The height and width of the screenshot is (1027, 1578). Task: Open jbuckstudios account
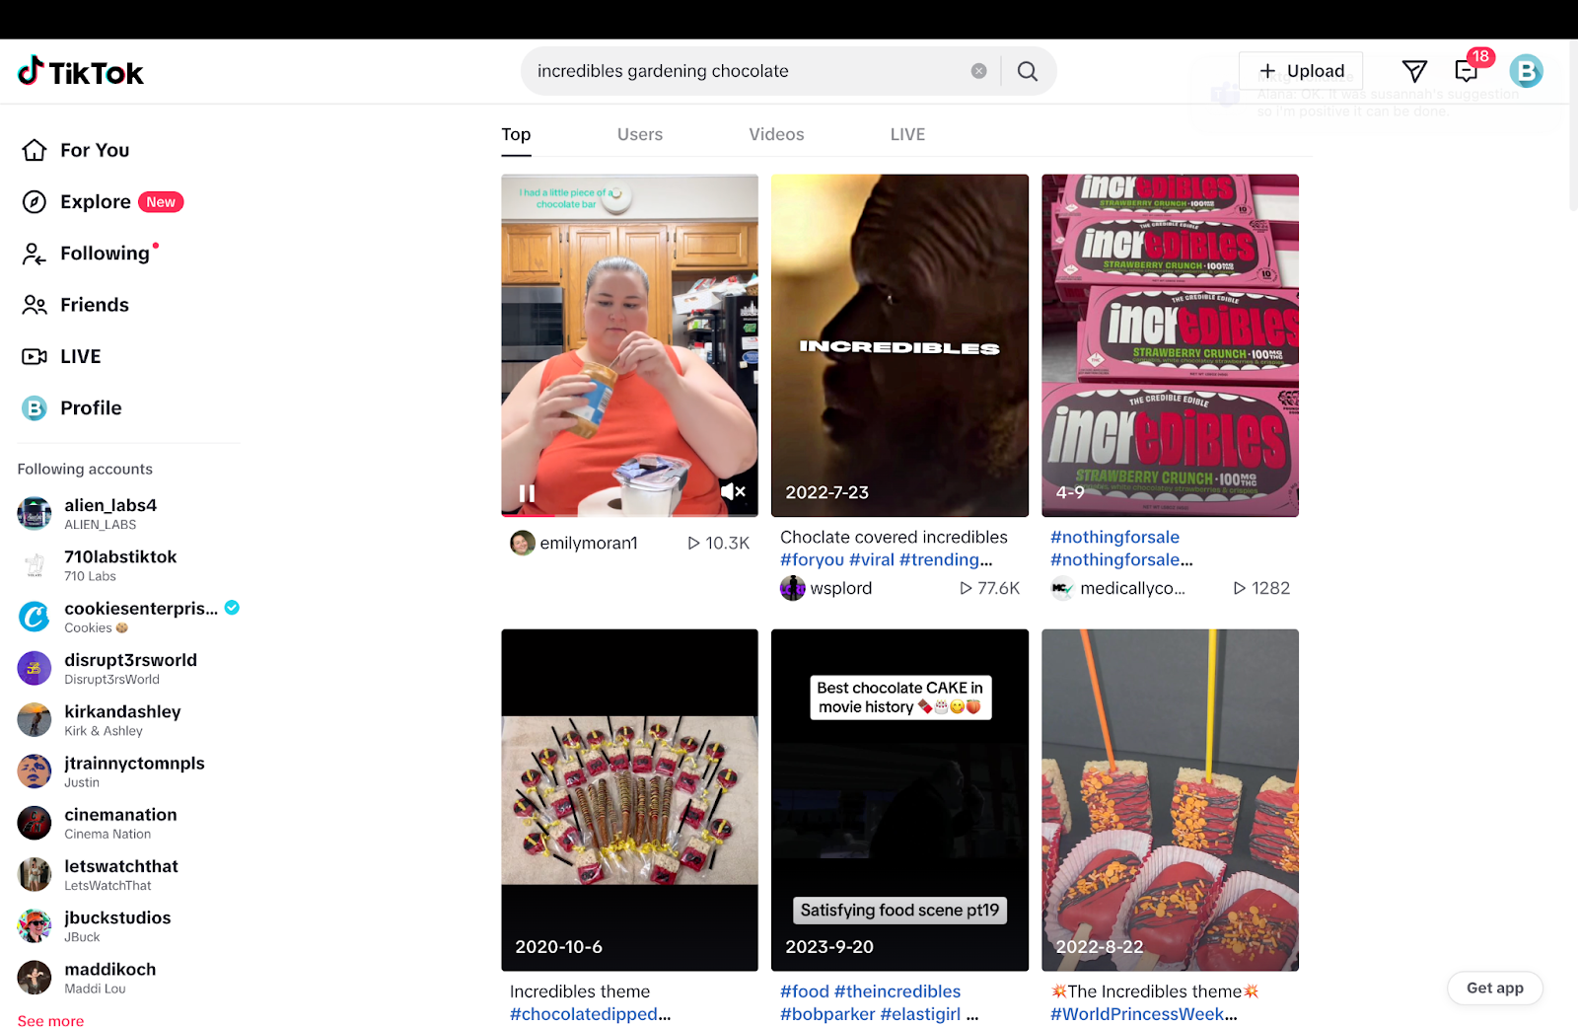coord(128,925)
